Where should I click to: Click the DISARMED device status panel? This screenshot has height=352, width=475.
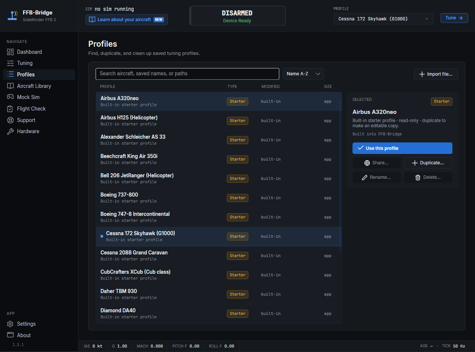[x=237, y=16]
